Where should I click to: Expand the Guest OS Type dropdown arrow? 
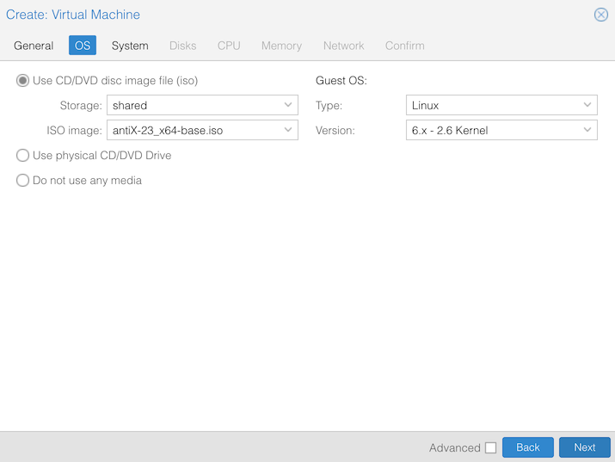point(587,106)
